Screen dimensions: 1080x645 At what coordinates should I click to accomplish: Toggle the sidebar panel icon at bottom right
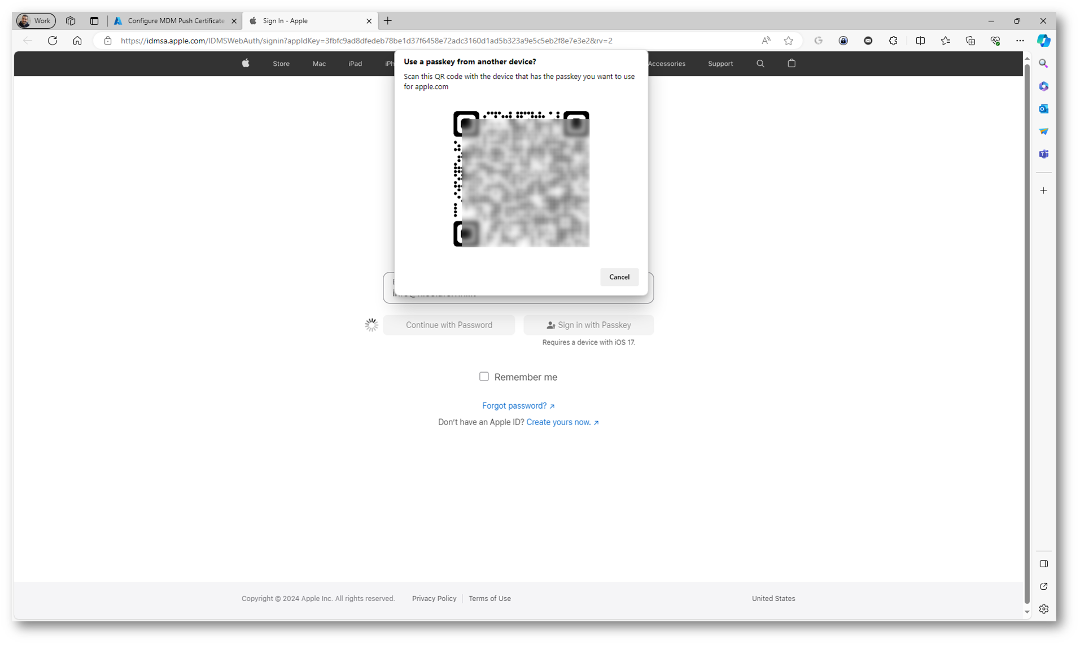1043,564
